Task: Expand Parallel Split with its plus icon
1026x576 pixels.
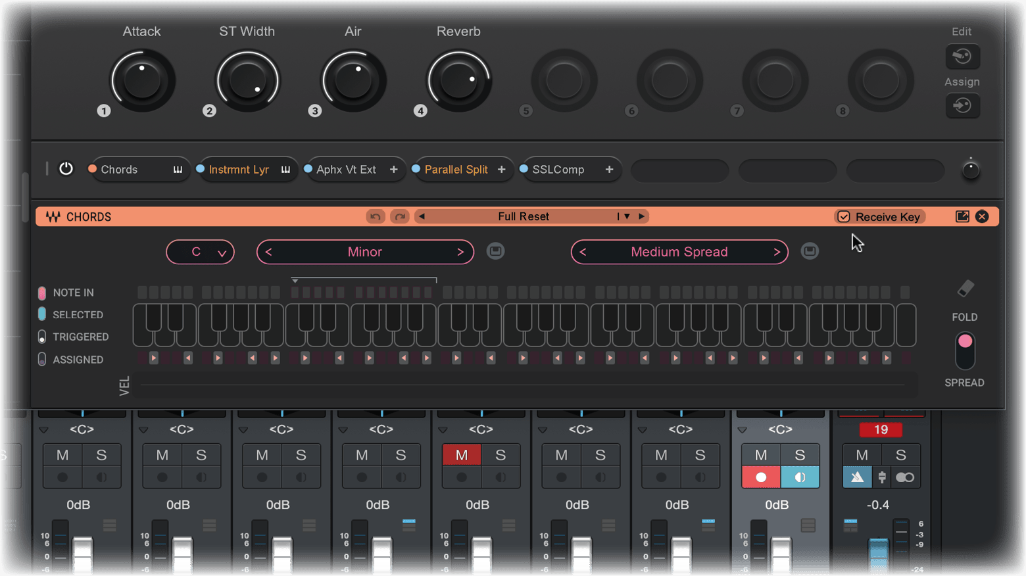Action: (x=501, y=170)
